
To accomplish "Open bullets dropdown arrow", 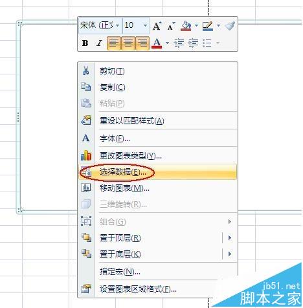I will click(x=218, y=43).
